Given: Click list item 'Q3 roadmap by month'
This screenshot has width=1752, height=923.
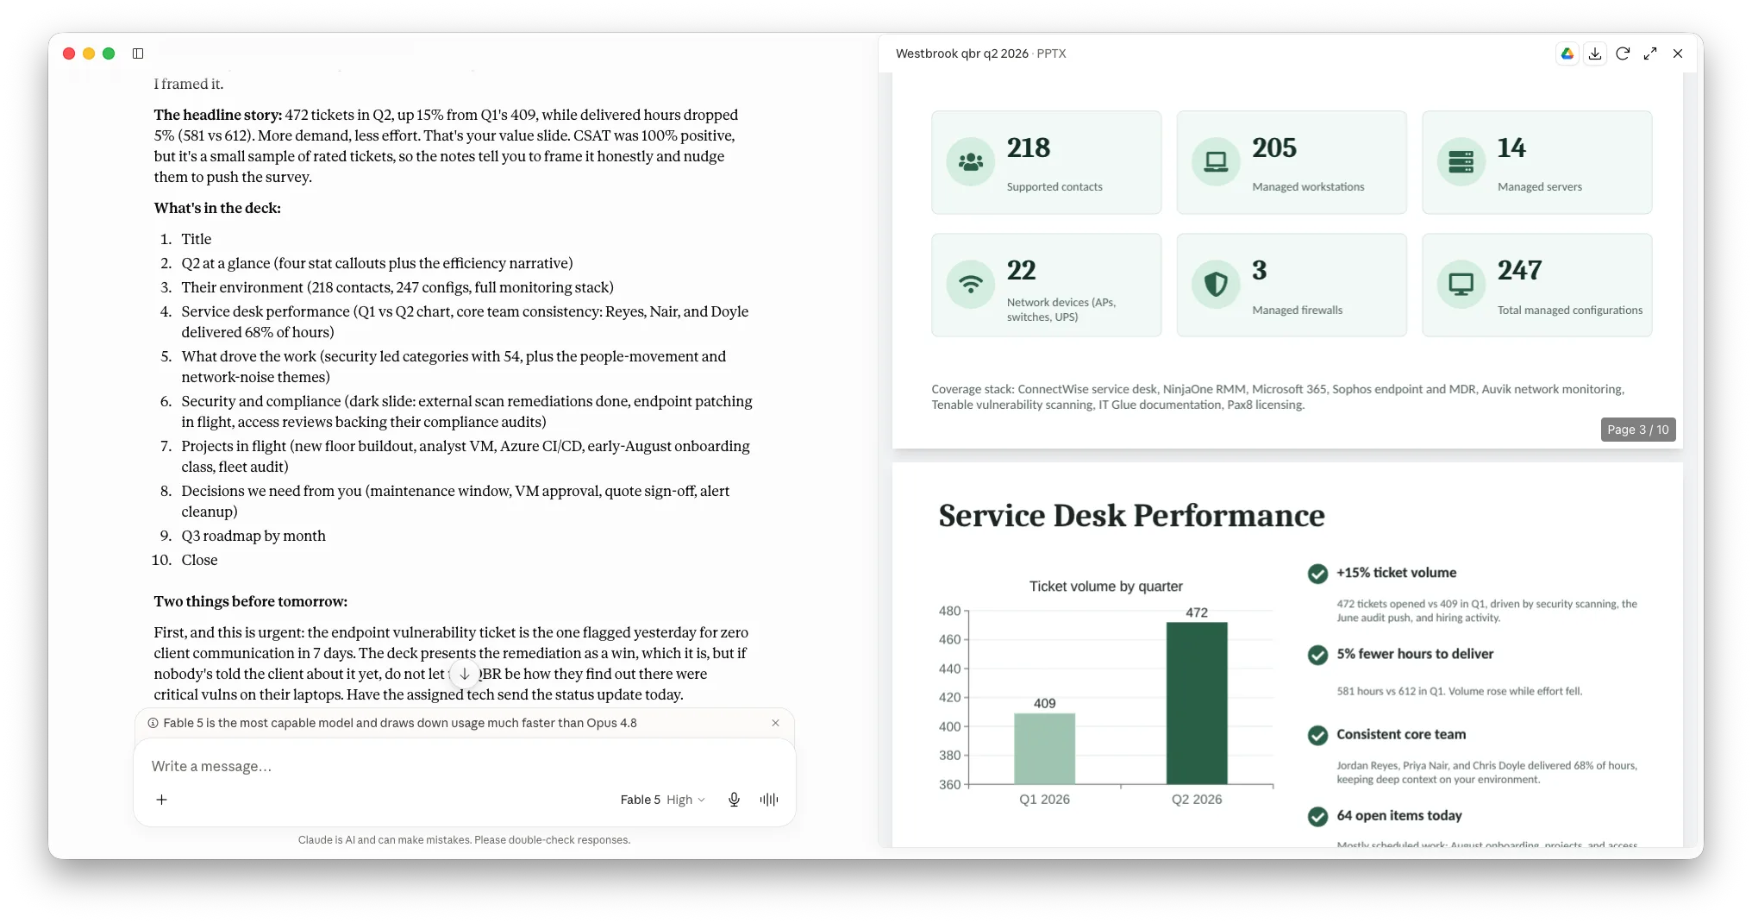Looking at the screenshot, I should 253,536.
